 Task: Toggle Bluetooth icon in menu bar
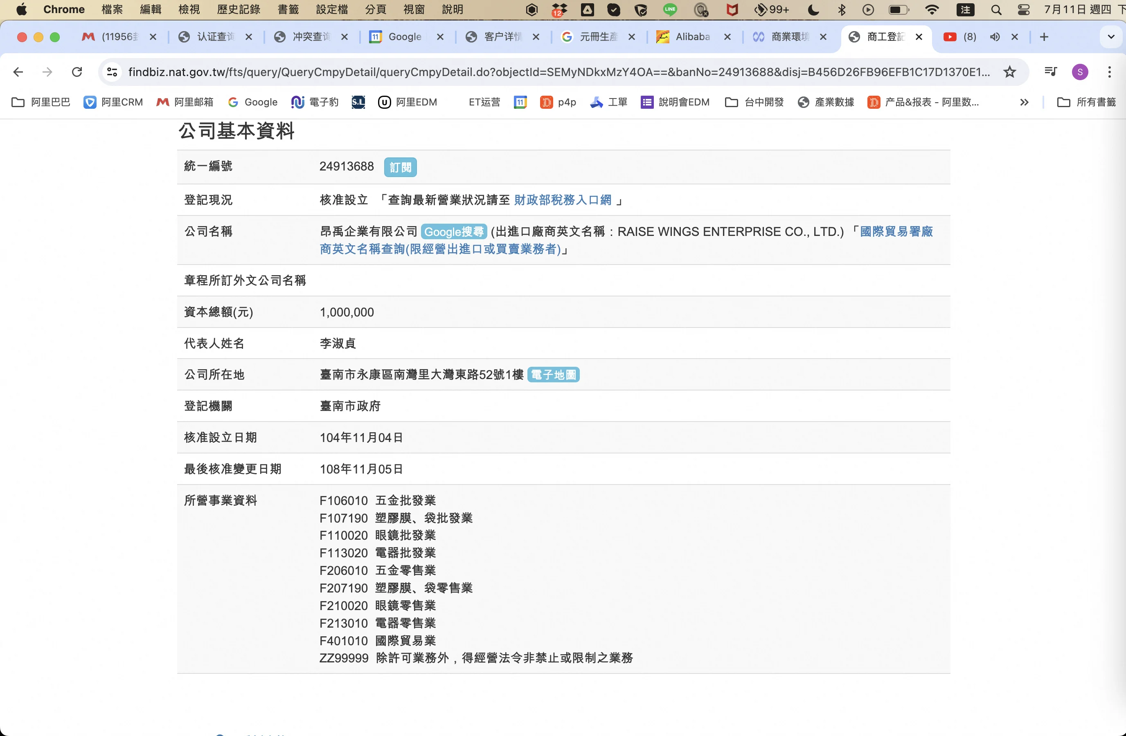point(842,9)
